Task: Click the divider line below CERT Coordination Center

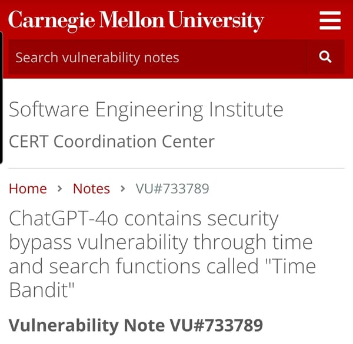Action: tap(176, 168)
